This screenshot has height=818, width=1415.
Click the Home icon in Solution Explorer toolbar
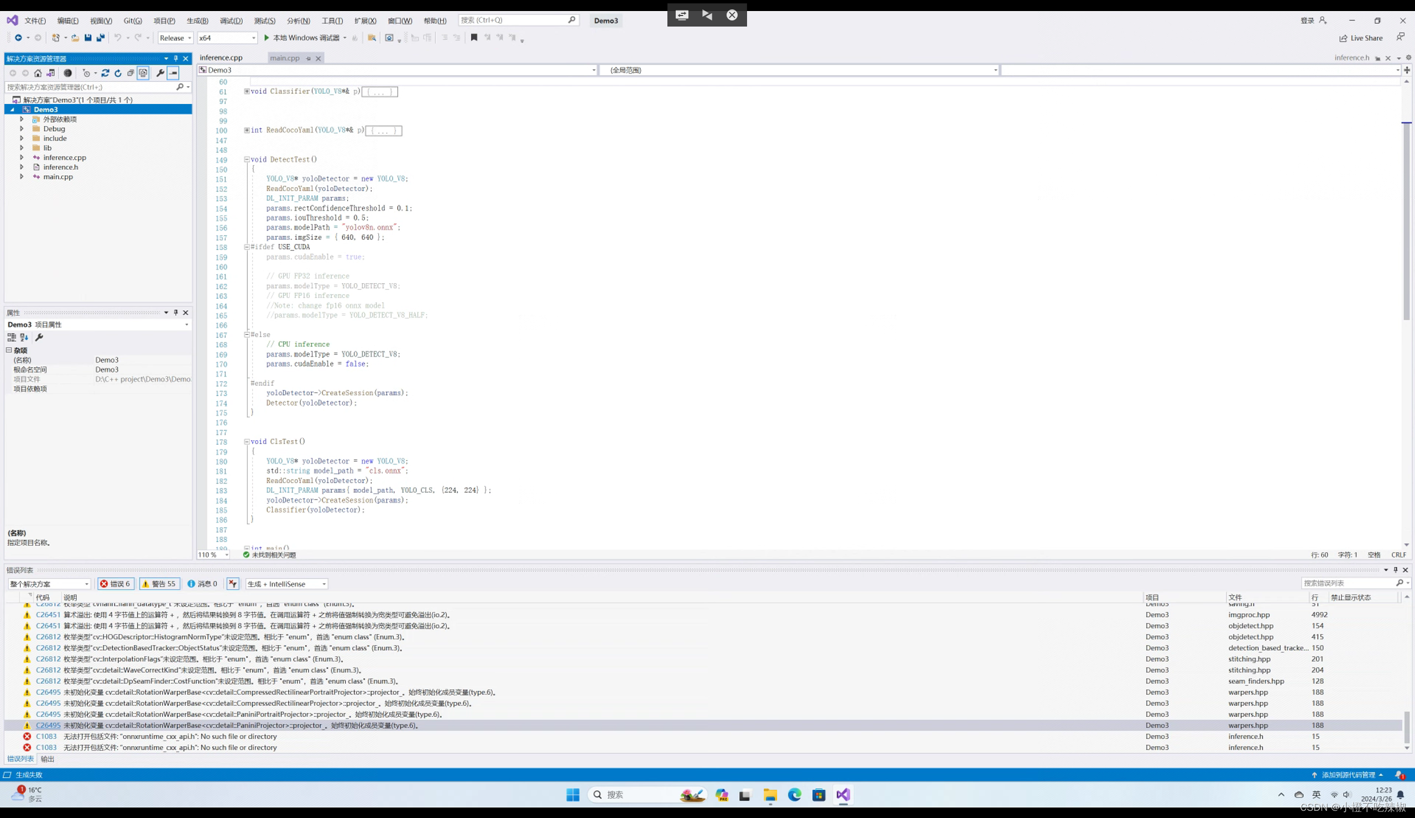tap(38, 73)
